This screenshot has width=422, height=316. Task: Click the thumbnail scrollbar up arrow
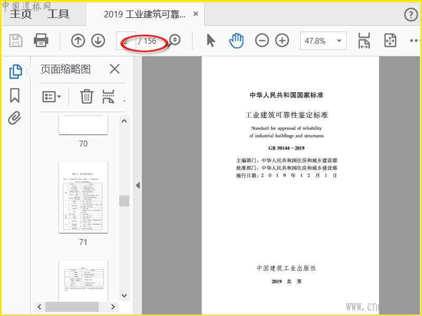[124, 121]
